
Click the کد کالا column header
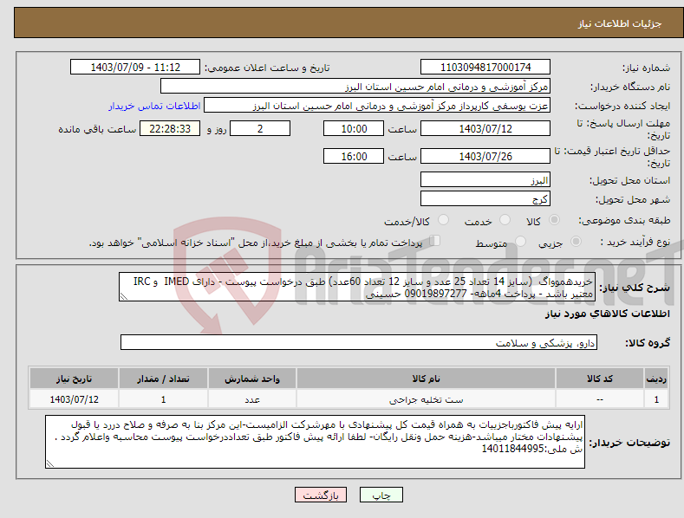point(600,379)
